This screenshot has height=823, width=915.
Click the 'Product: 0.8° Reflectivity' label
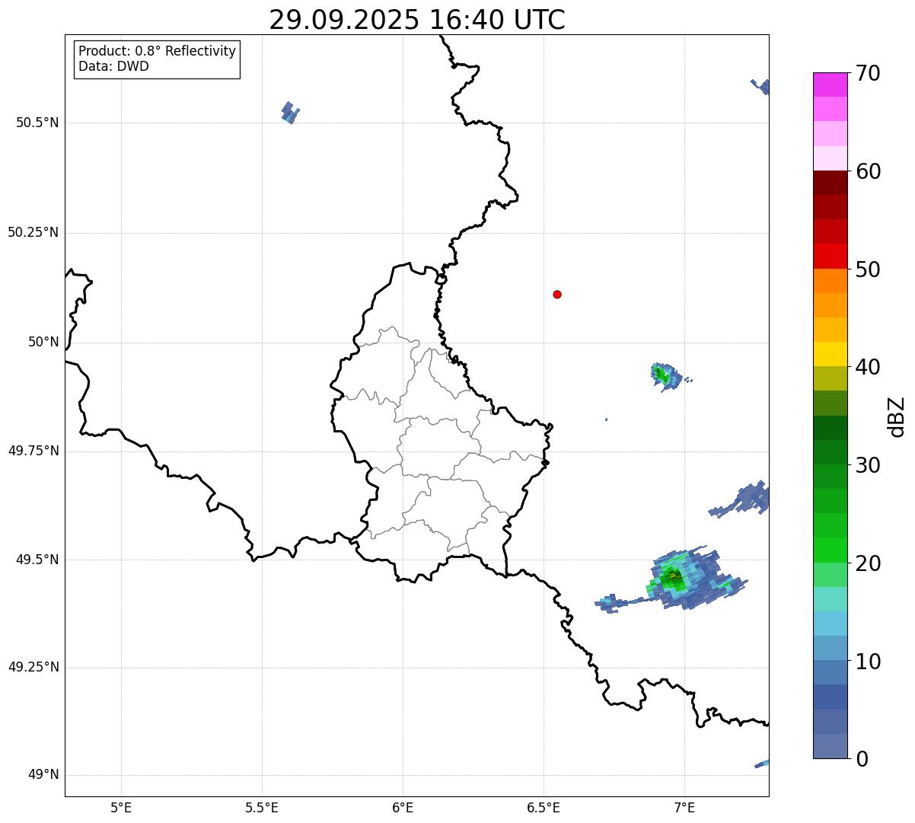point(158,51)
